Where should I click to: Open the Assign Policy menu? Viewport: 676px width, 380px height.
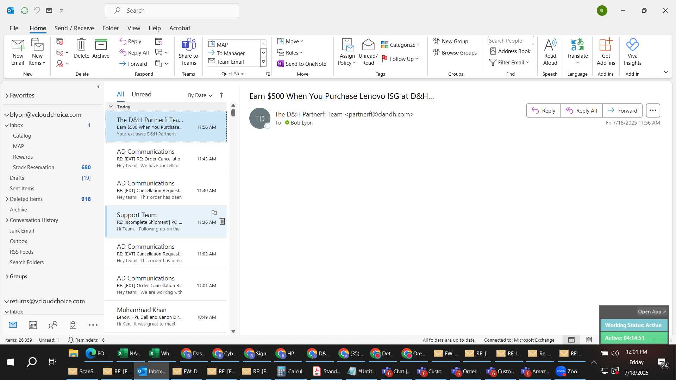(x=347, y=52)
